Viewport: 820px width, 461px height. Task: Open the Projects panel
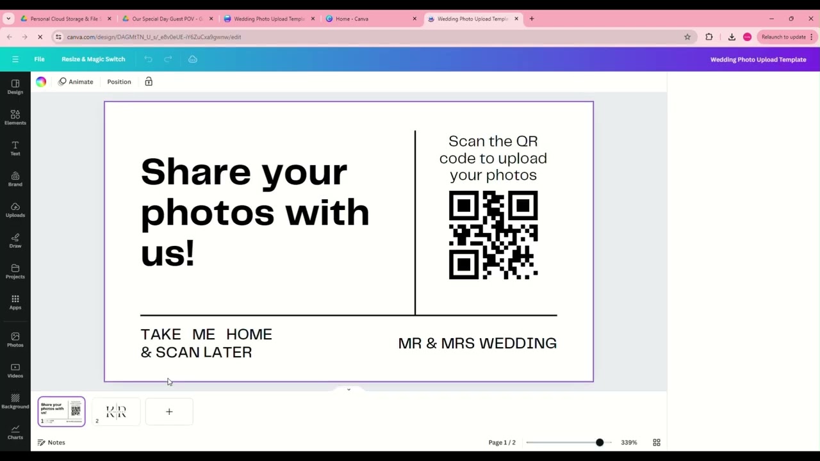click(15, 271)
